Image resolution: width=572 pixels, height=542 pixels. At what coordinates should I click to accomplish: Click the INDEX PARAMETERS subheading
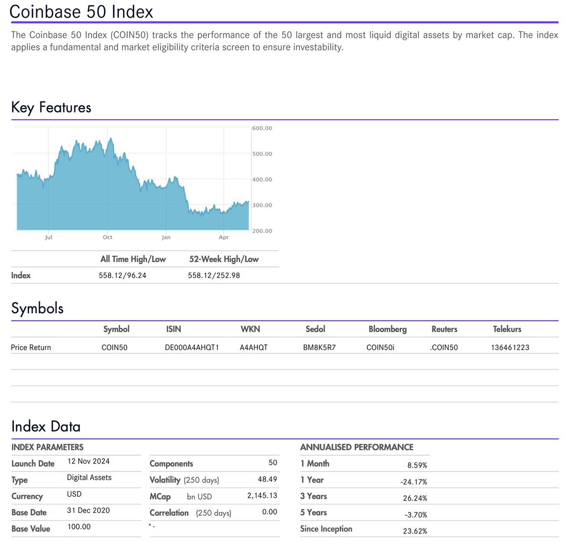coord(47,447)
